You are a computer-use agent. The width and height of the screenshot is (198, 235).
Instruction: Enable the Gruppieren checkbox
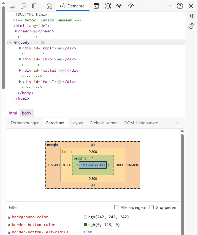click(x=151, y=207)
